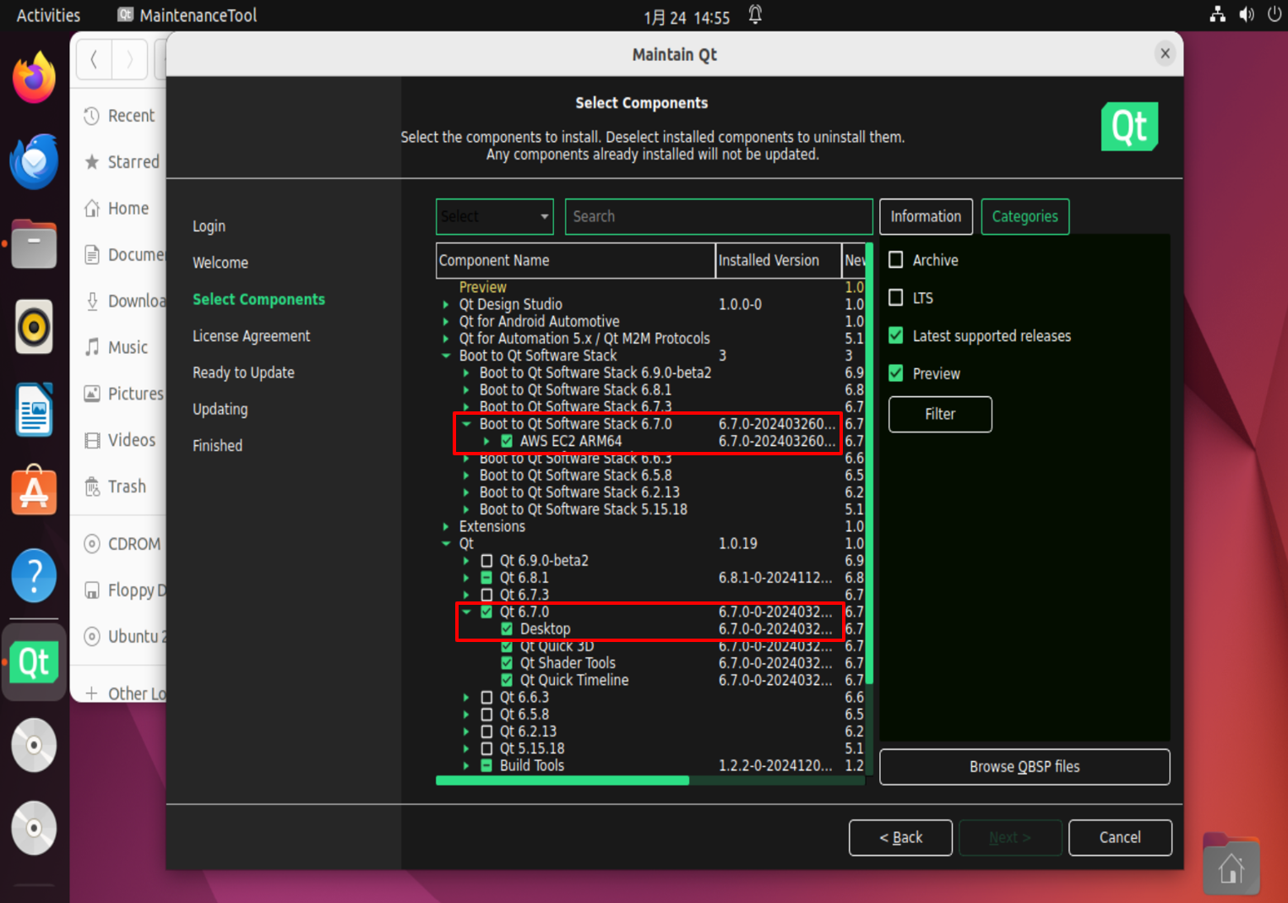The height and width of the screenshot is (903, 1288).
Task: Expand the Qt Design Studio tree node
Action: click(446, 304)
